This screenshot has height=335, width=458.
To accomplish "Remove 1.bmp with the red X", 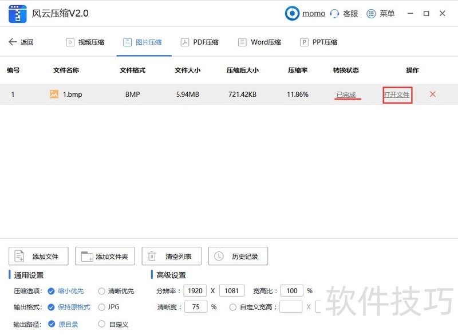I will (433, 94).
